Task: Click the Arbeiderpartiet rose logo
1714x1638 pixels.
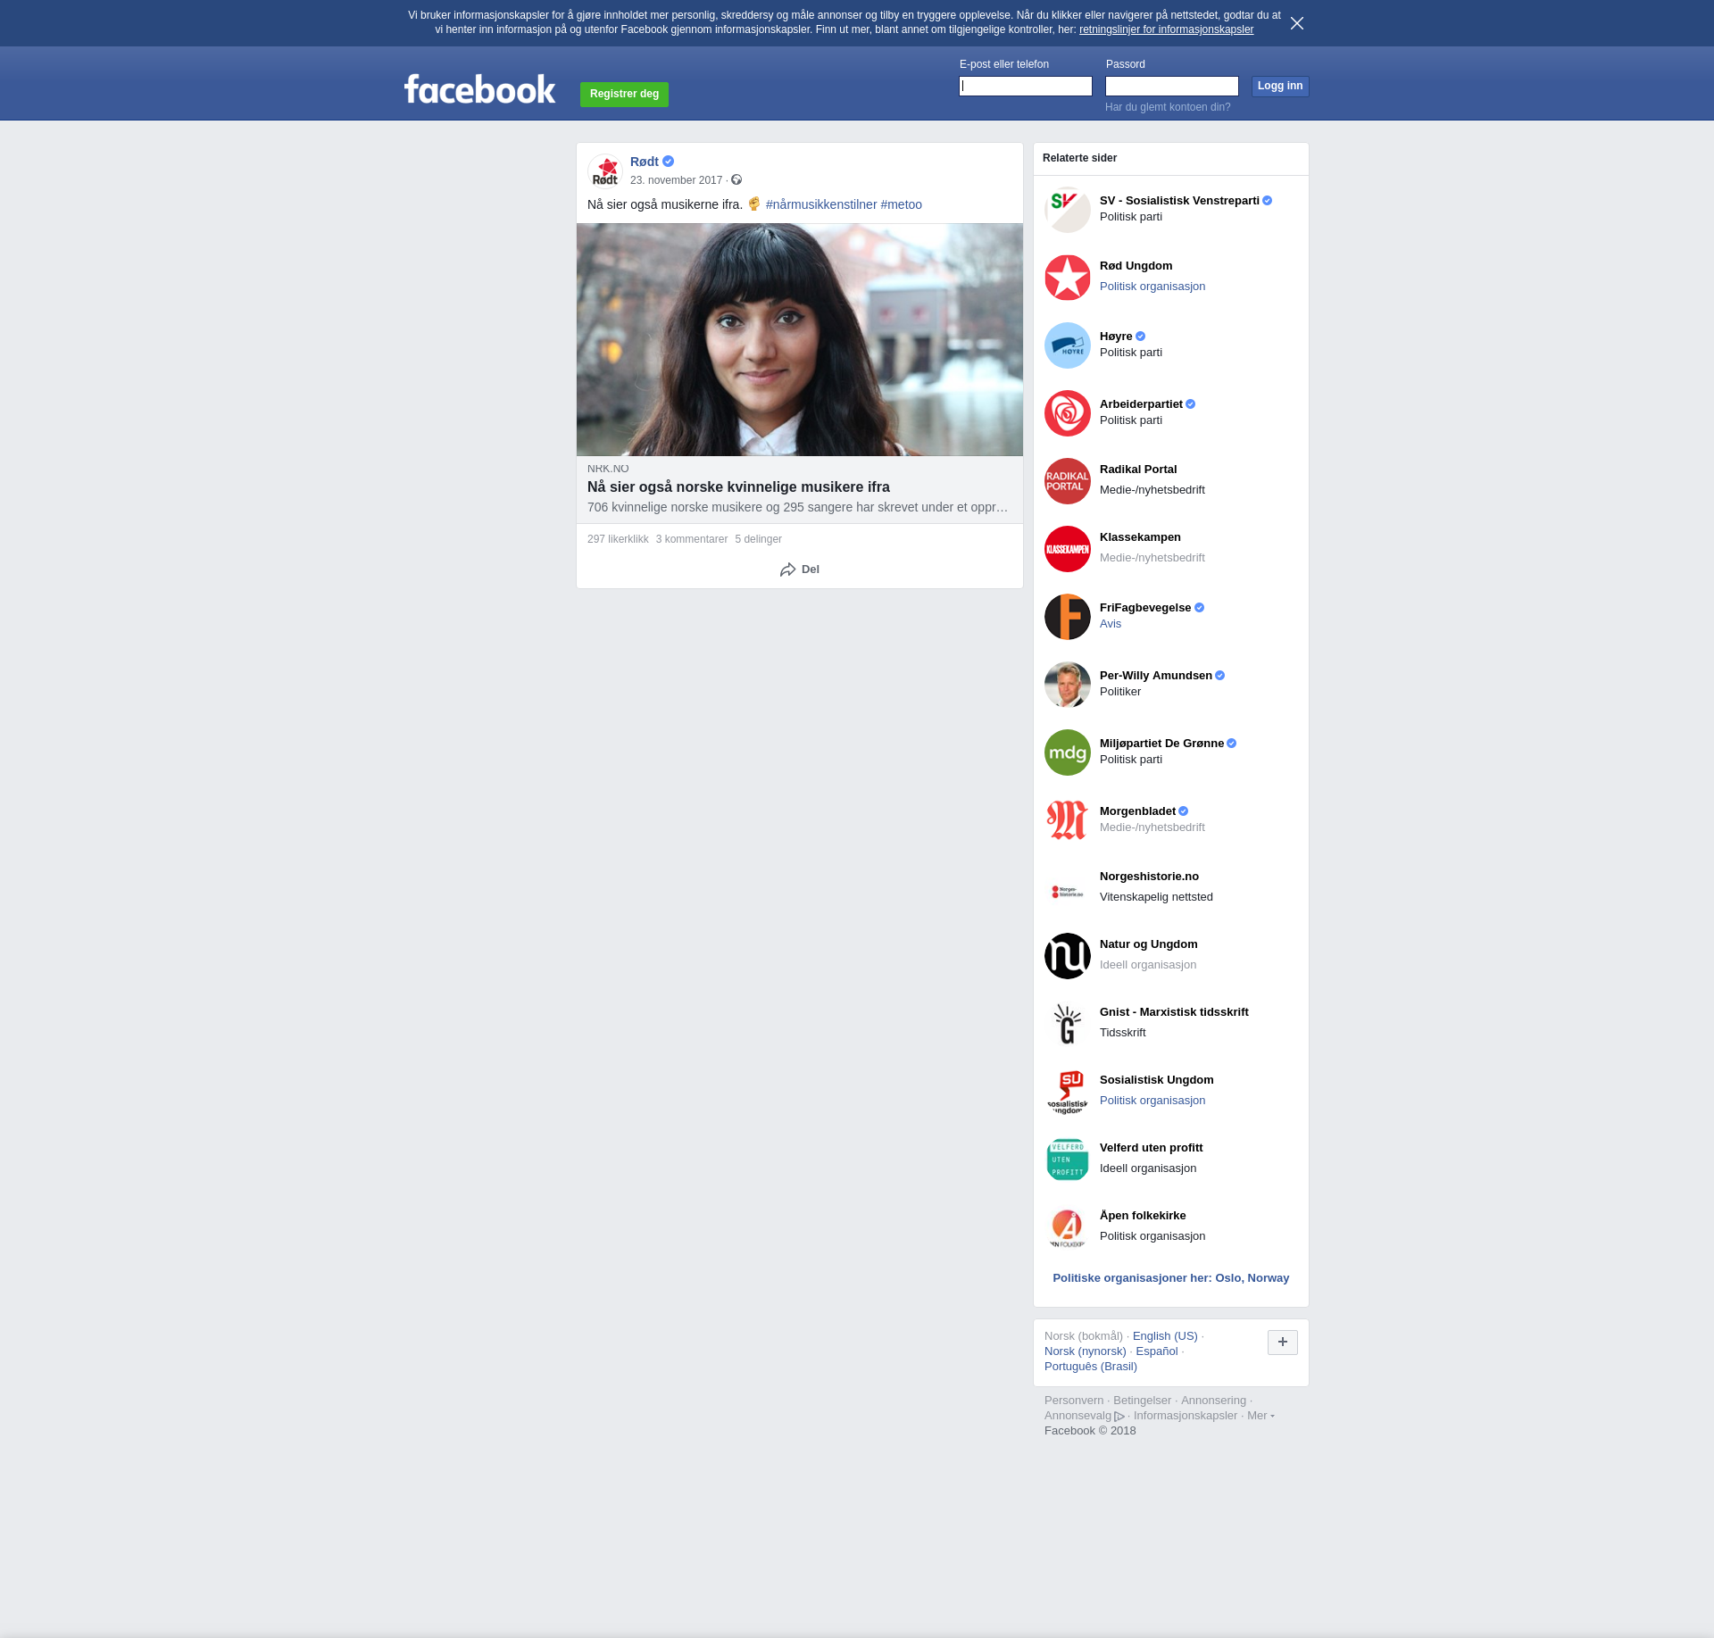Action: (1067, 413)
